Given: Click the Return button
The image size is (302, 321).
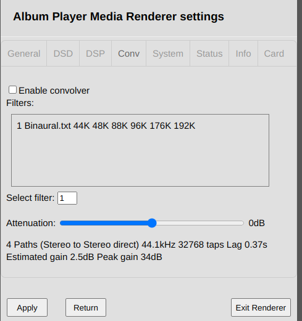Looking at the screenshot, I should (86, 307).
